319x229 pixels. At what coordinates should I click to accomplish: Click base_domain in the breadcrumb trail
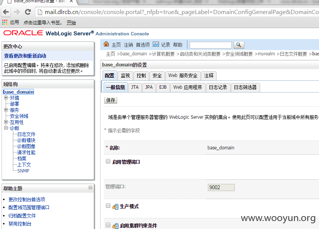click(134, 54)
